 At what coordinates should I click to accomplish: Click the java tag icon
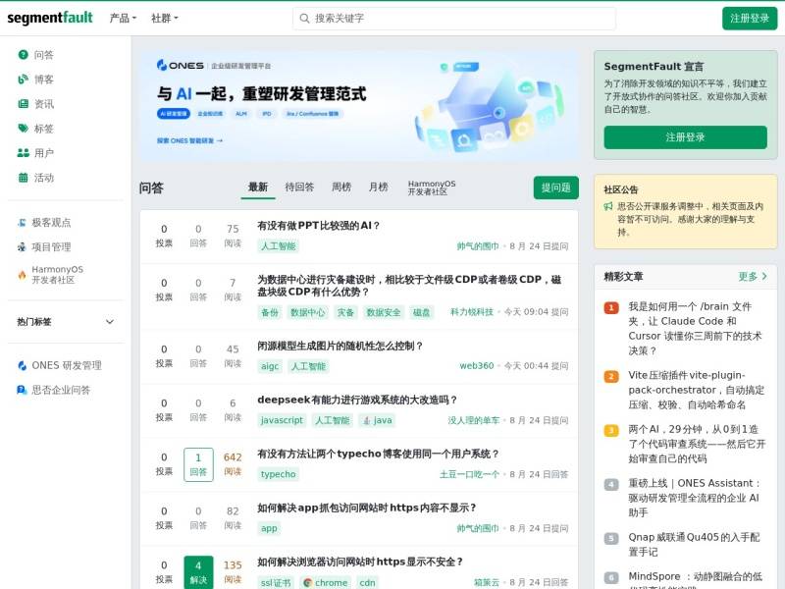(366, 420)
